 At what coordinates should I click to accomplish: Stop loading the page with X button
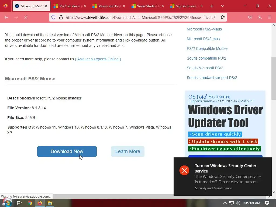click(26, 18)
